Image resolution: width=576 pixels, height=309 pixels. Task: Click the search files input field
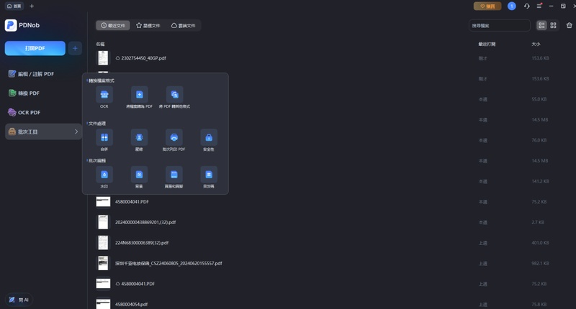498,25
